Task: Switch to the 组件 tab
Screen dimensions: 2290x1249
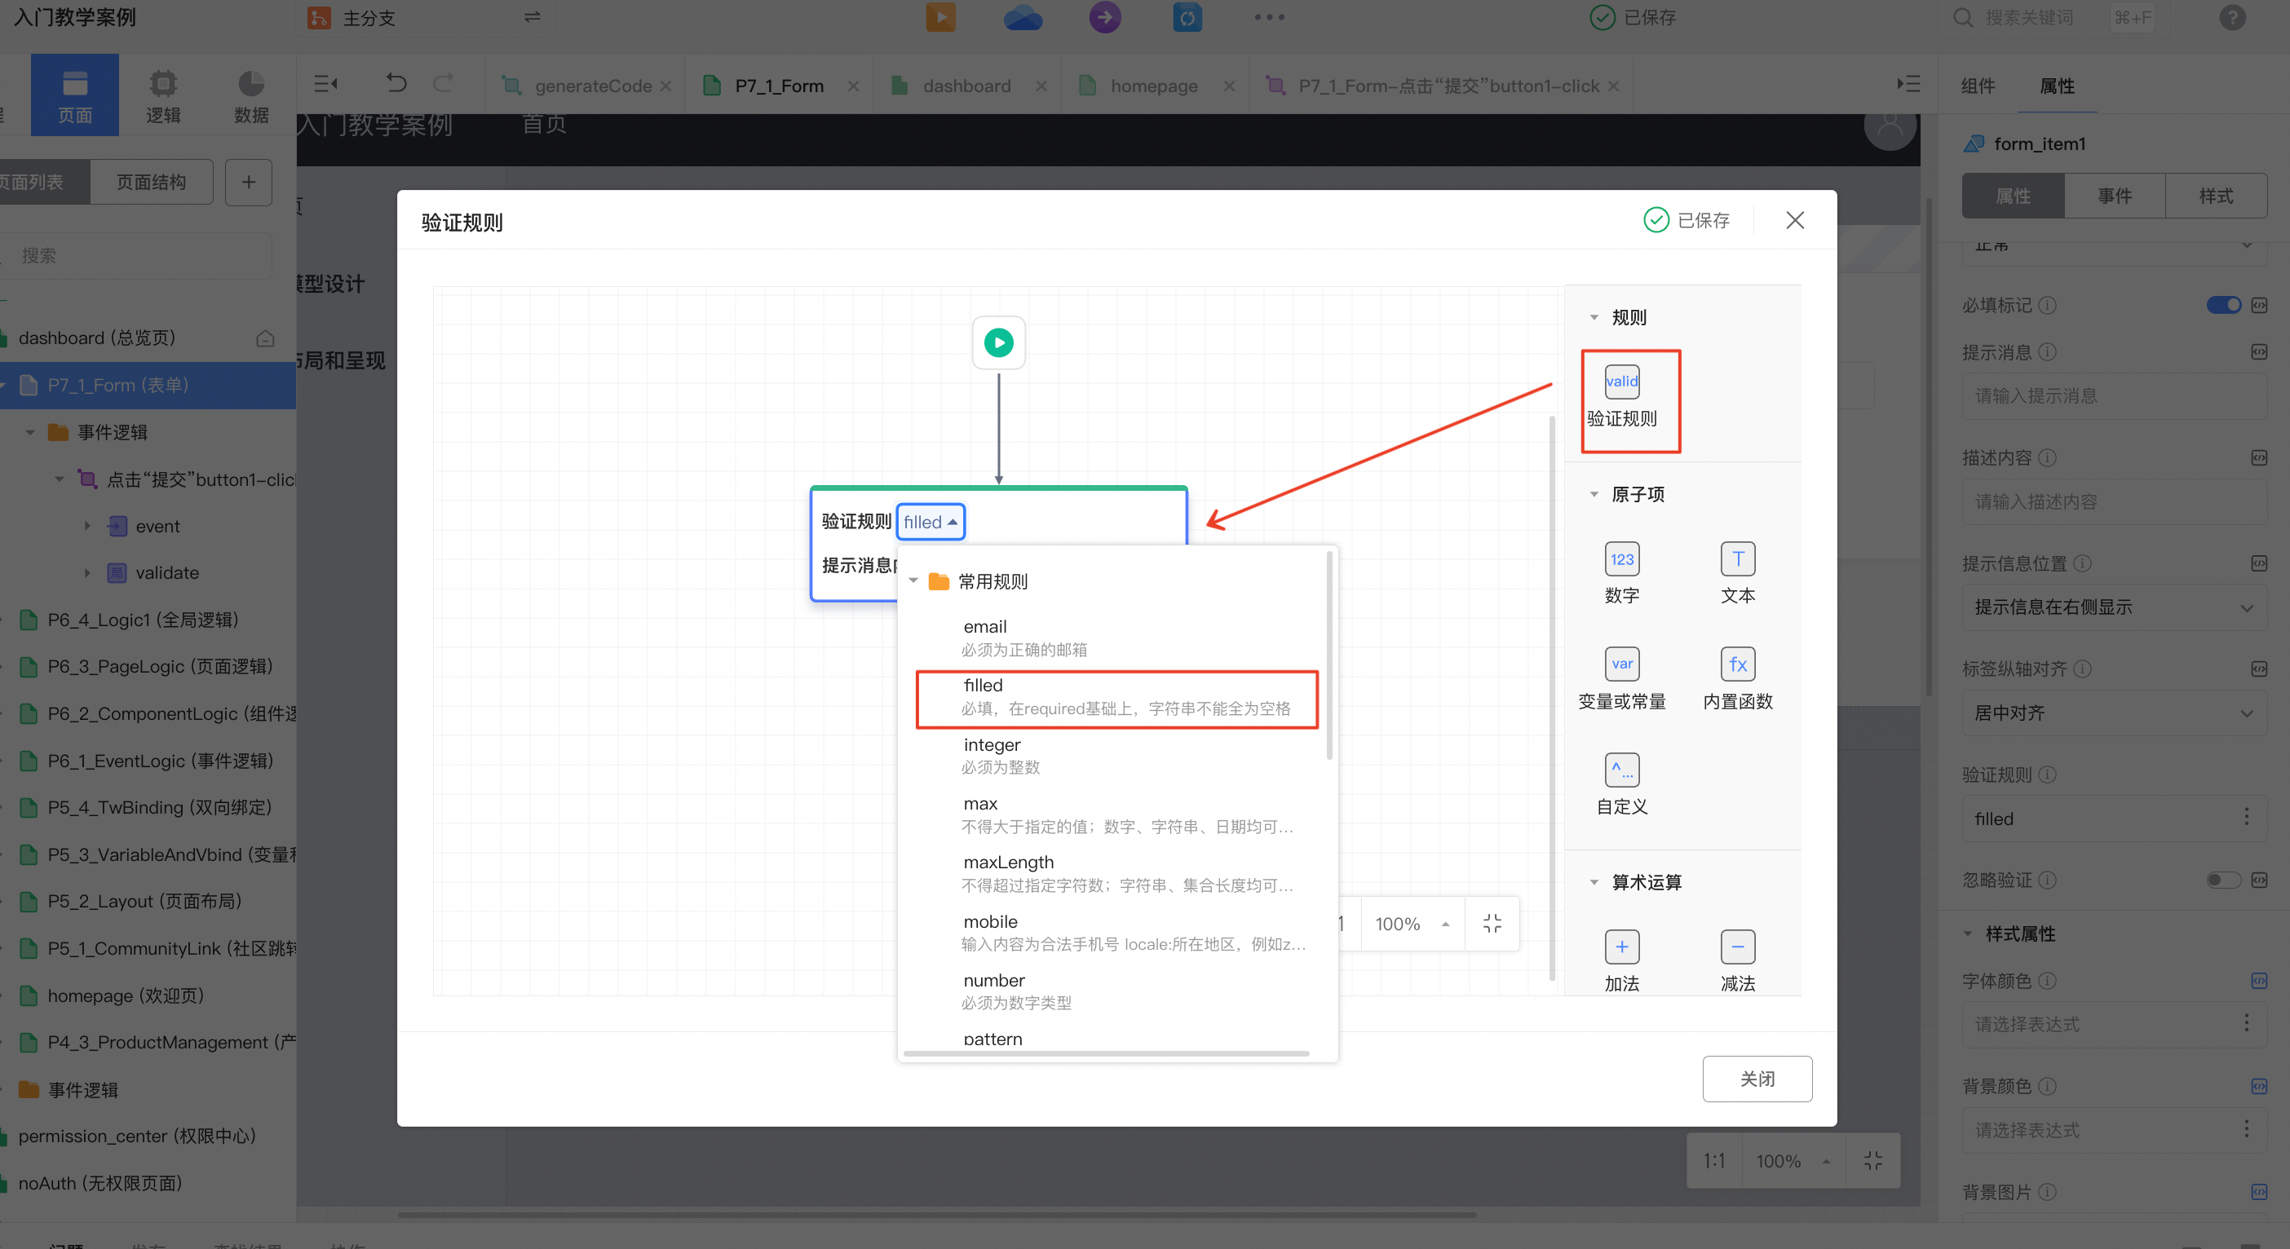Action: (x=1977, y=86)
